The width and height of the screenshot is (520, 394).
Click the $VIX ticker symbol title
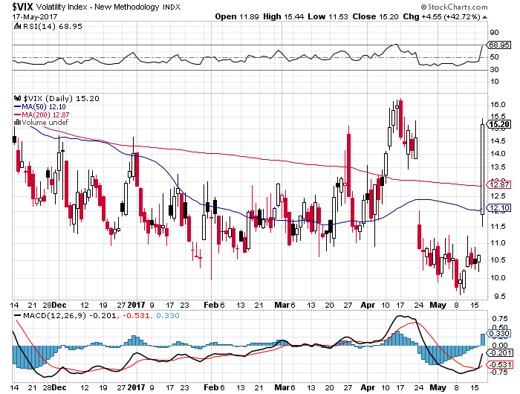point(23,7)
